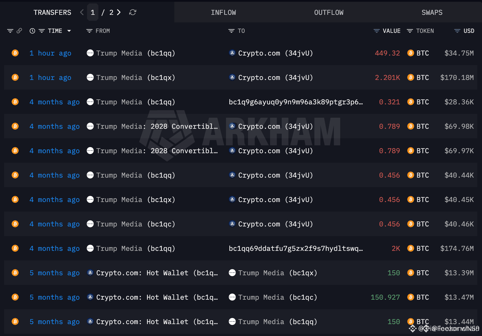The image size is (482, 336).
Task: Click Bitcoin chain icon on 0.321 BTC row
Action: 15,102
